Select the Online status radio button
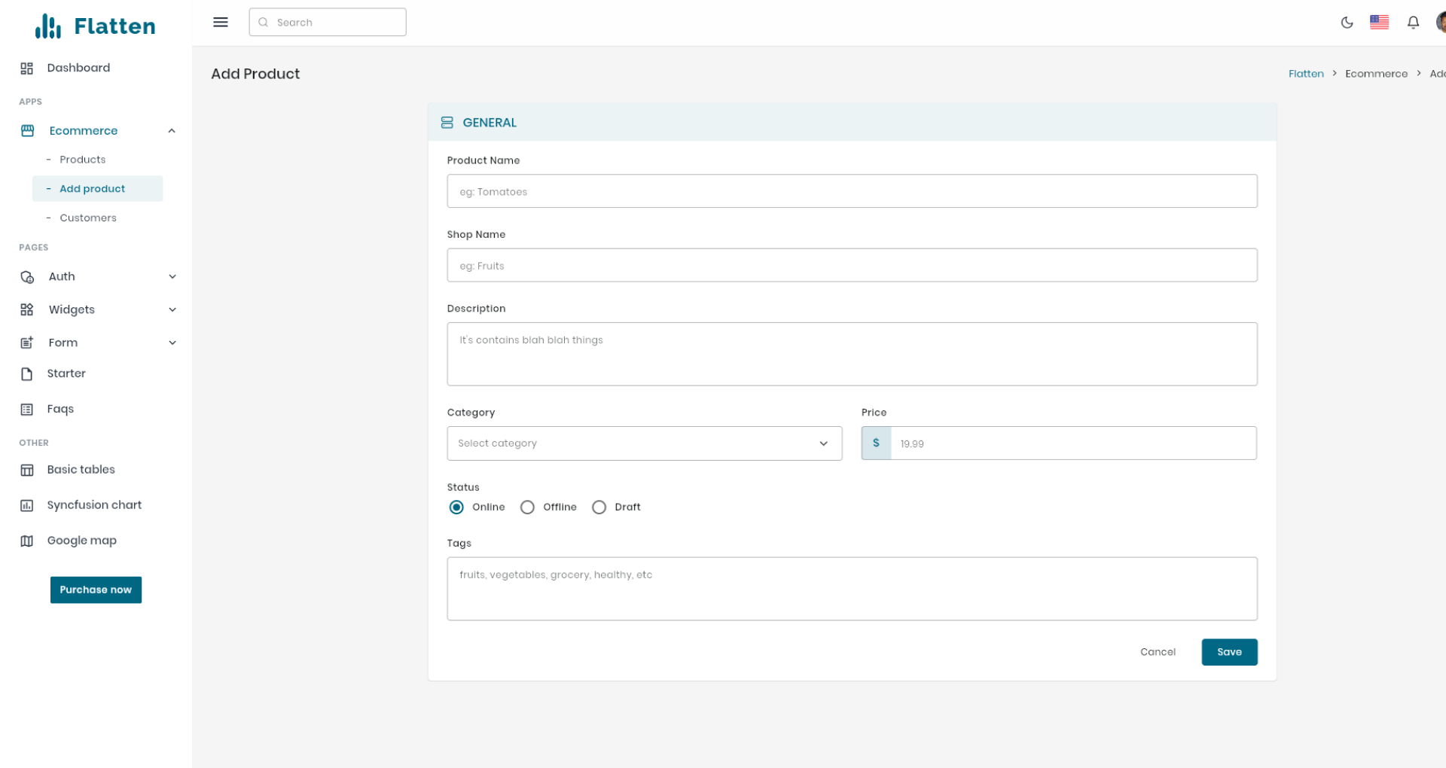Viewport: 1446px width, 768px height. [x=456, y=507]
